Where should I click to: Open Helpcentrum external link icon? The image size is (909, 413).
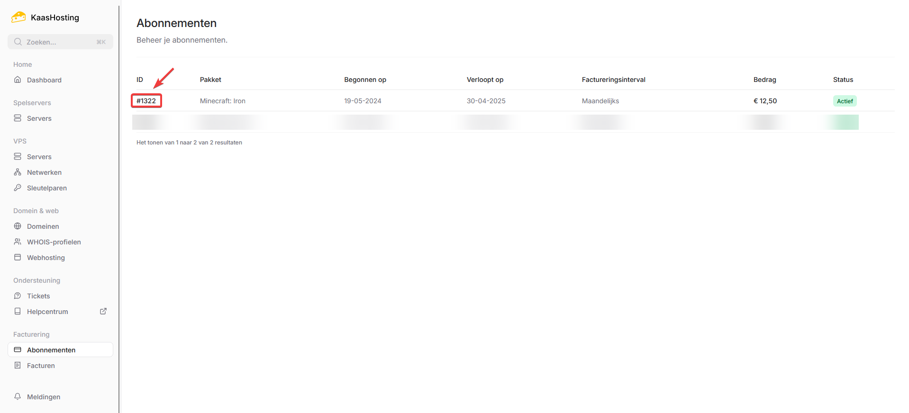[103, 311]
